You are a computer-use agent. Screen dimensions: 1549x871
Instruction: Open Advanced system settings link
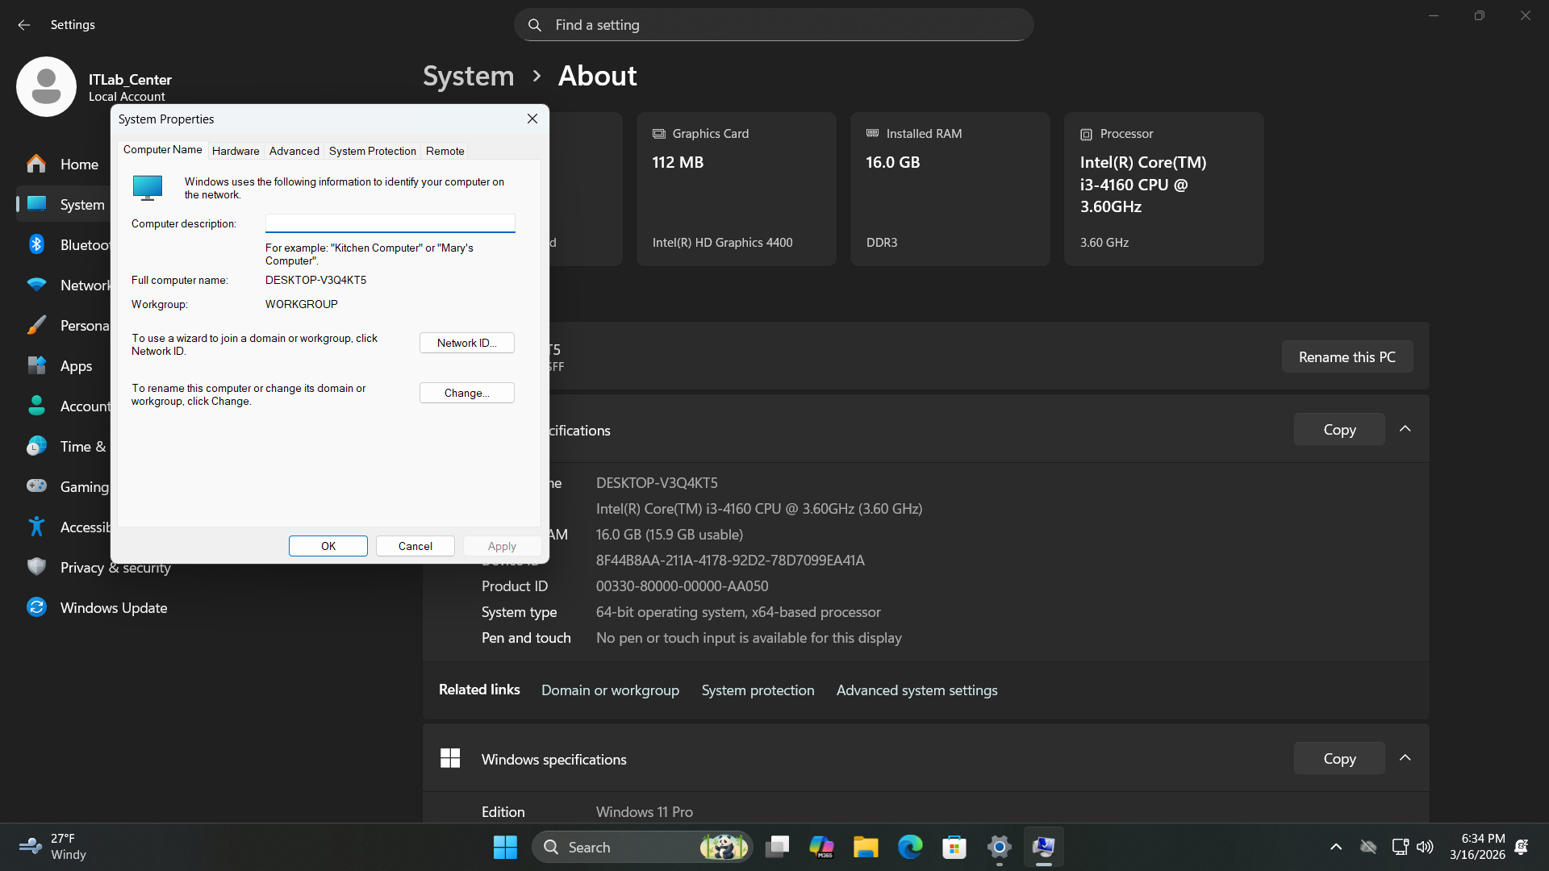click(x=916, y=690)
